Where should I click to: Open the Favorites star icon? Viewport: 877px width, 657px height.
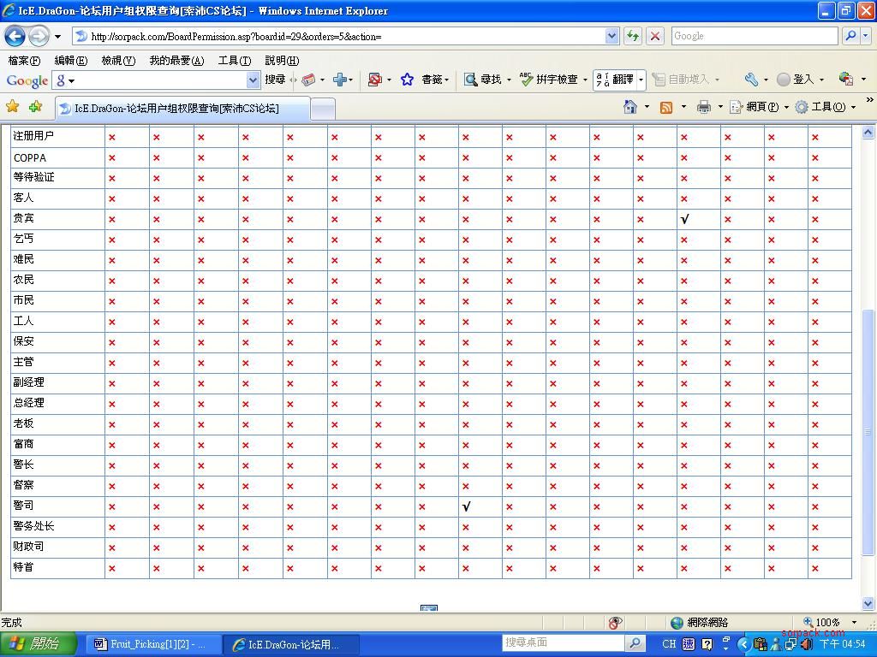point(13,107)
